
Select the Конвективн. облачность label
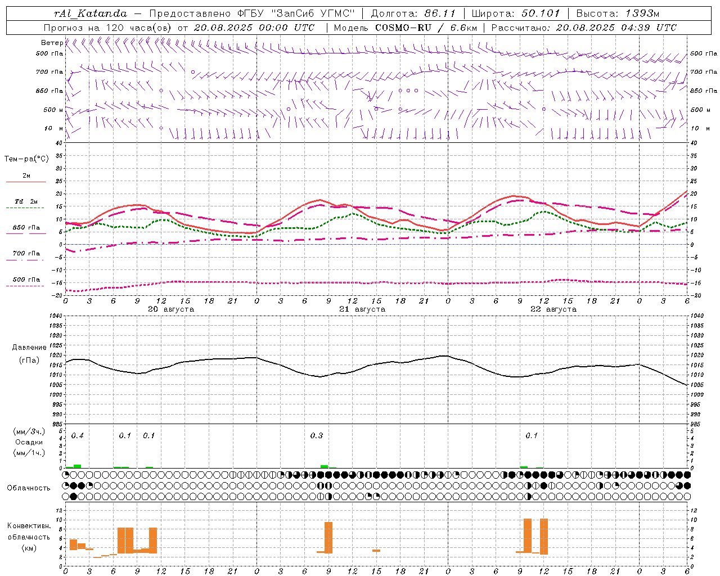click(x=29, y=532)
